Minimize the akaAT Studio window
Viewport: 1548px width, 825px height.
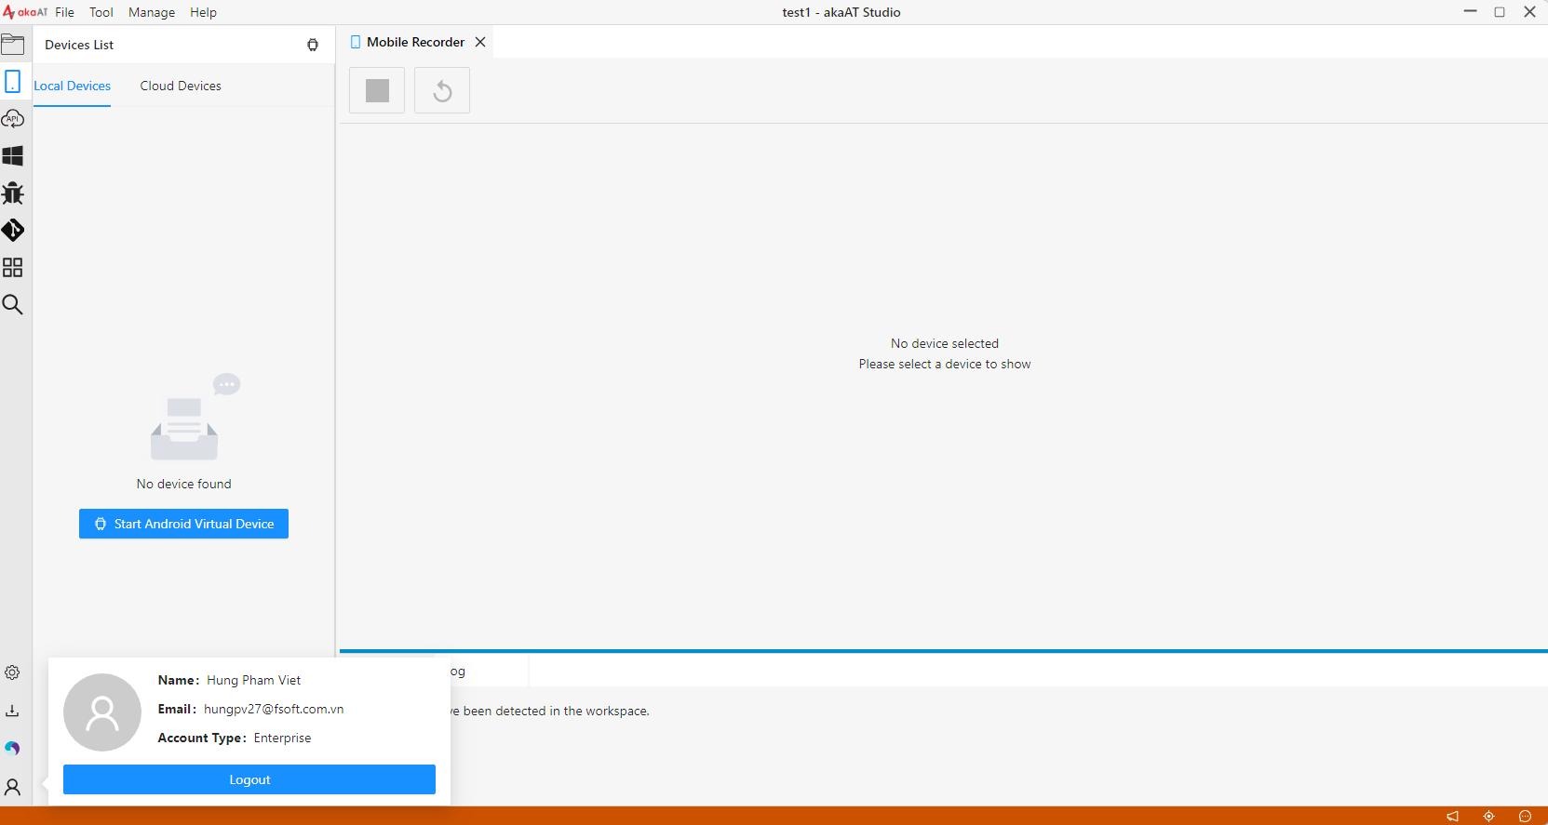(x=1471, y=12)
